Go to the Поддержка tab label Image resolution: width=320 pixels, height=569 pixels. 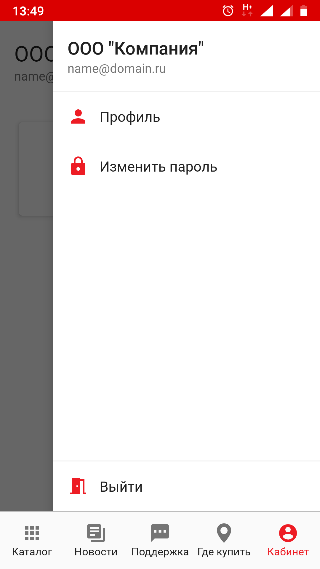(x=160, y=552)
